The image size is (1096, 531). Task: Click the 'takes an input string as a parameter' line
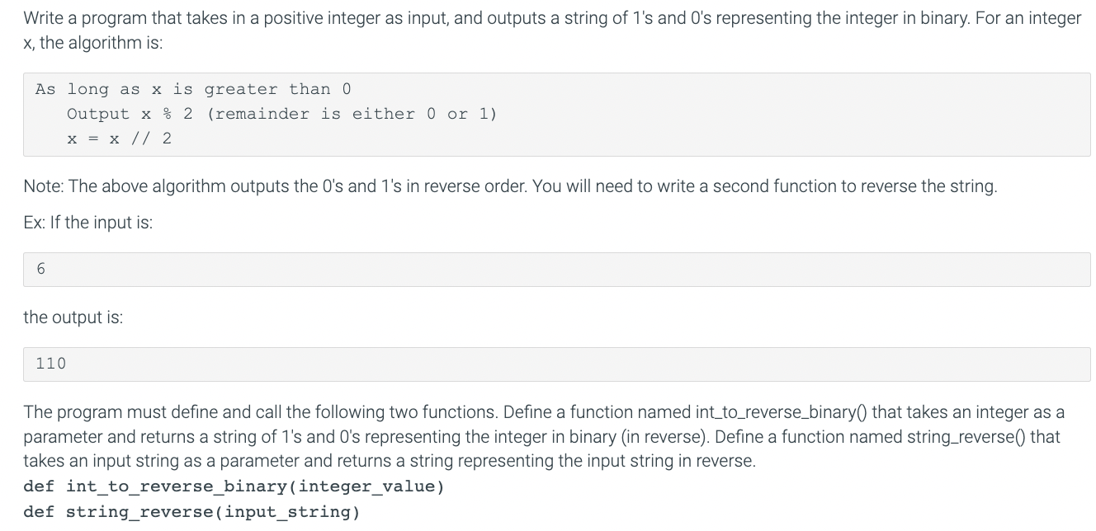coord(390,461)
